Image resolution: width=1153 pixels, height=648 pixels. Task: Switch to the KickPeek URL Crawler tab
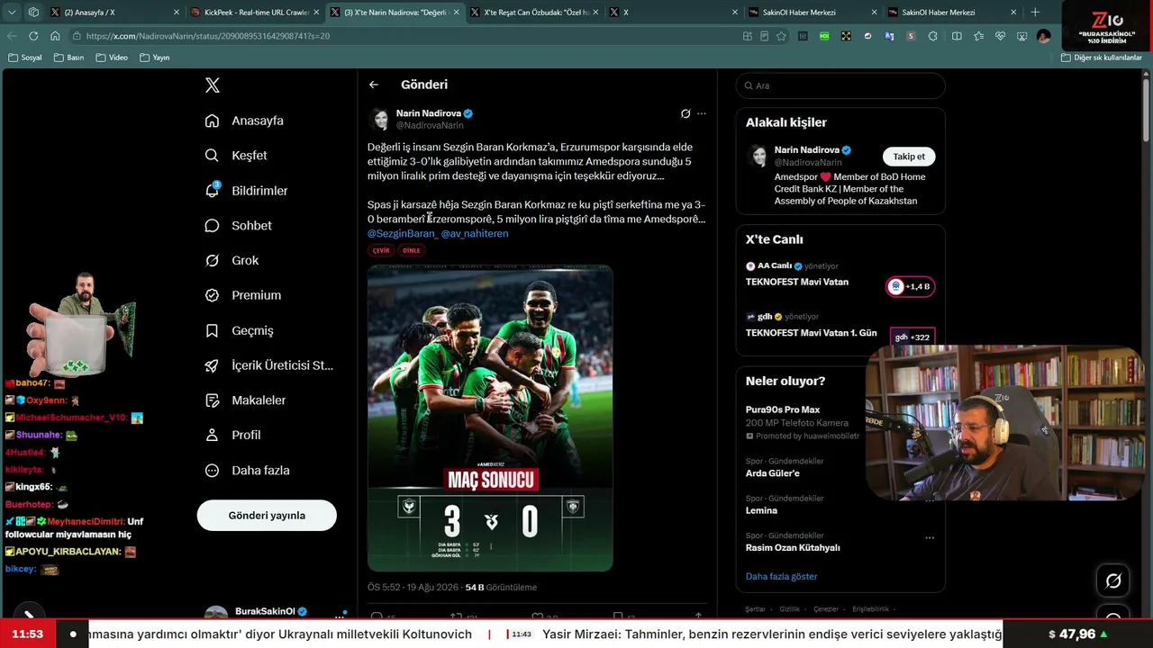click(254, 13)
